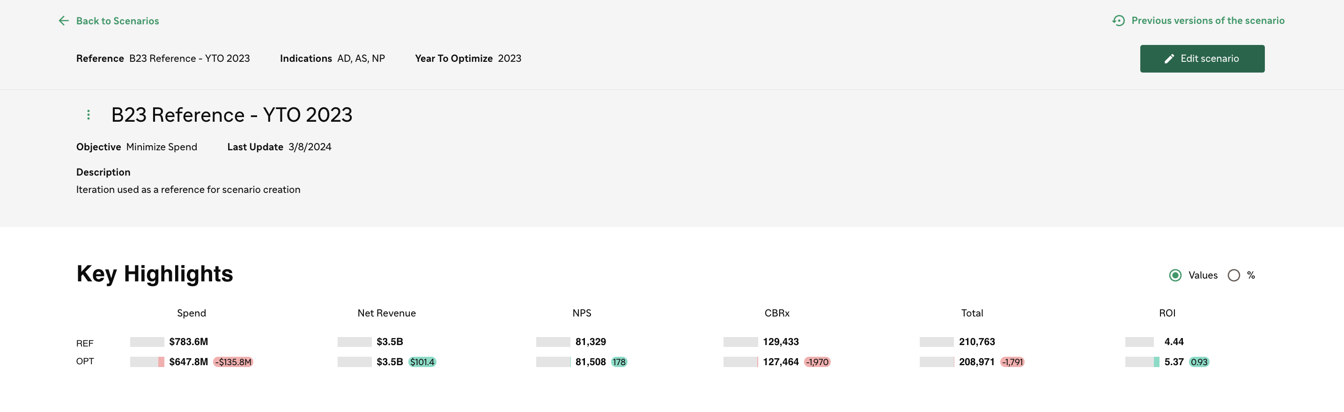The image size is (1344, 412).
Task: Select the Values radio button
Action: click(x=1175, y=275)
